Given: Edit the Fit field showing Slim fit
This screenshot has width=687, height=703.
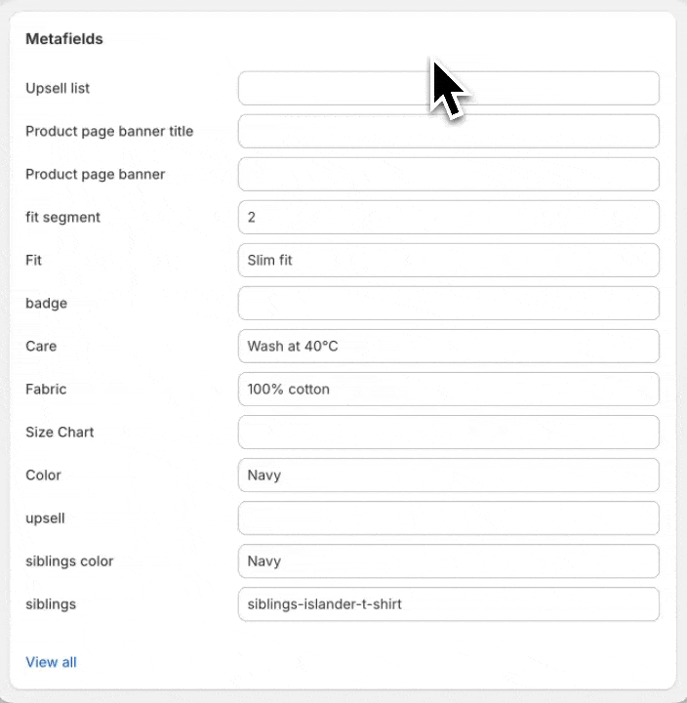Looking at the screenshot, I should point(448,260).
